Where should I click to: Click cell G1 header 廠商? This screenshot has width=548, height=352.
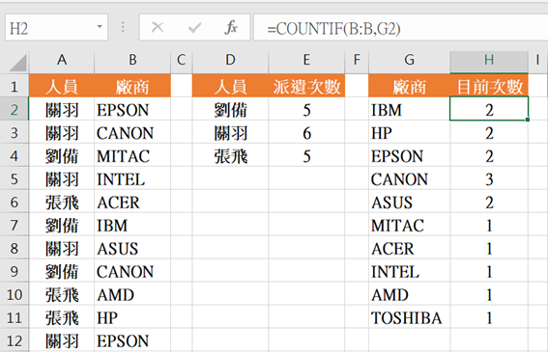tap(409, 87)
